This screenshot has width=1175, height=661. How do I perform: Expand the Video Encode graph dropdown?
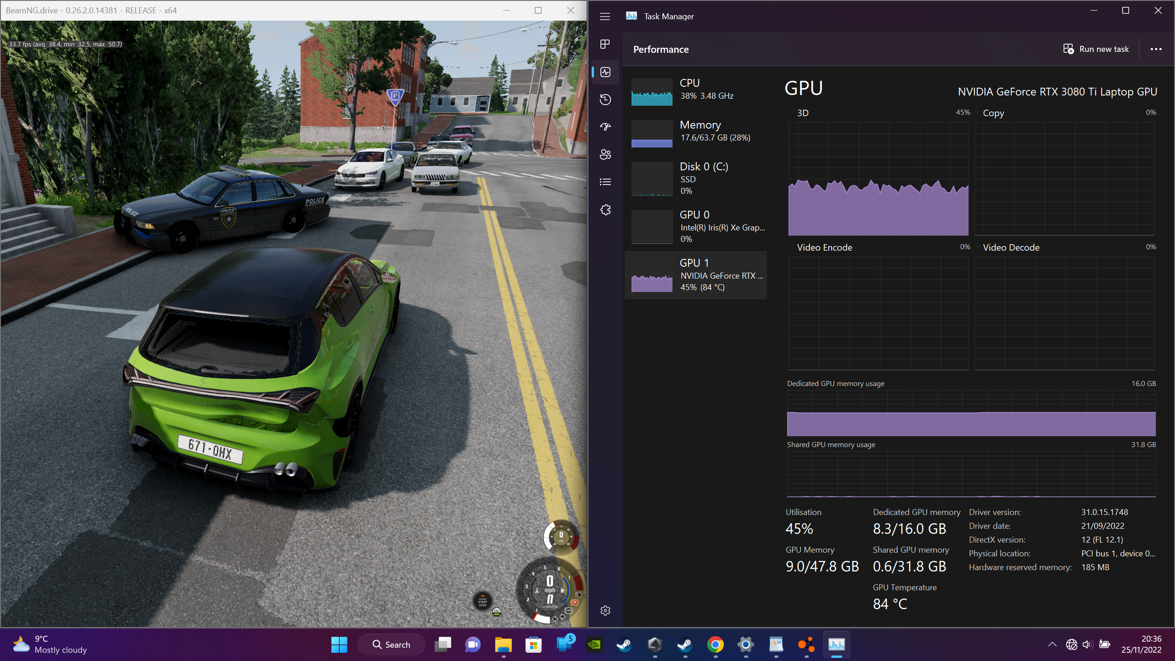(x=791, y=247)
